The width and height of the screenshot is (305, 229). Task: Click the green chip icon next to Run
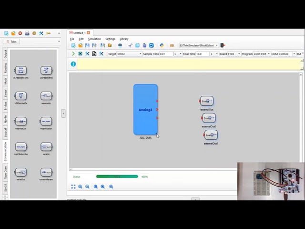(80, 54)
